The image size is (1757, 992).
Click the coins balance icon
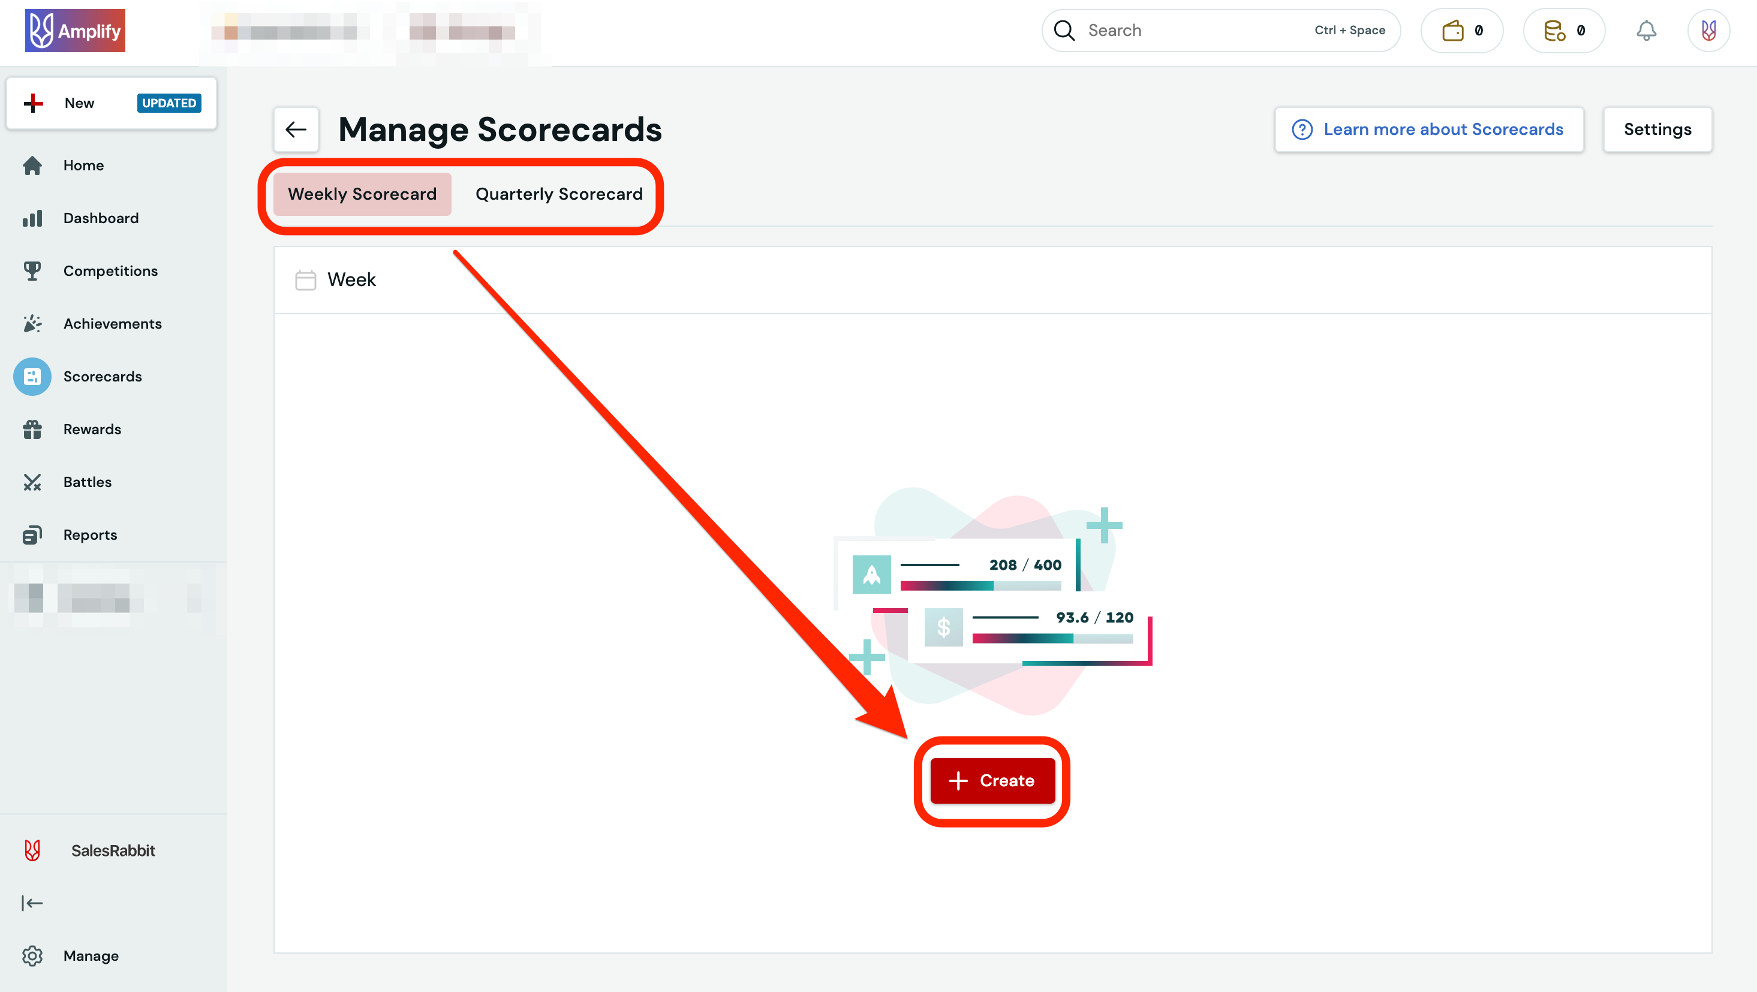pyautogui.click(x=1563, y=30)
